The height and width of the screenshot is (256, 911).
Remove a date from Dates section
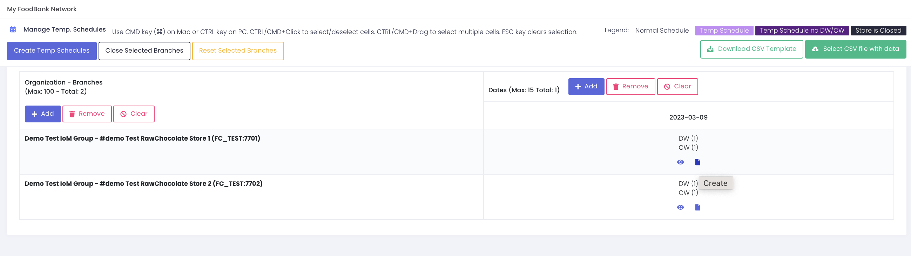[x=630, y=87]
